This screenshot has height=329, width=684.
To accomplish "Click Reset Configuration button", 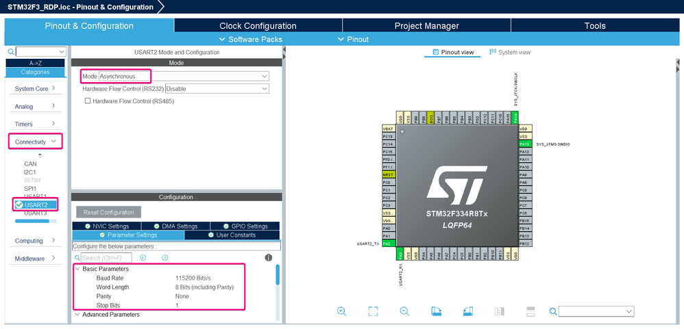I will click(x=108, y=212).
